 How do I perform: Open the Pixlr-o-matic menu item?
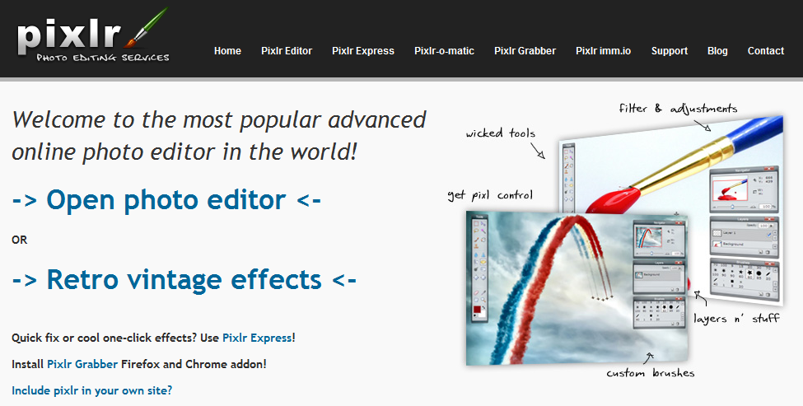tap(444, 51)
